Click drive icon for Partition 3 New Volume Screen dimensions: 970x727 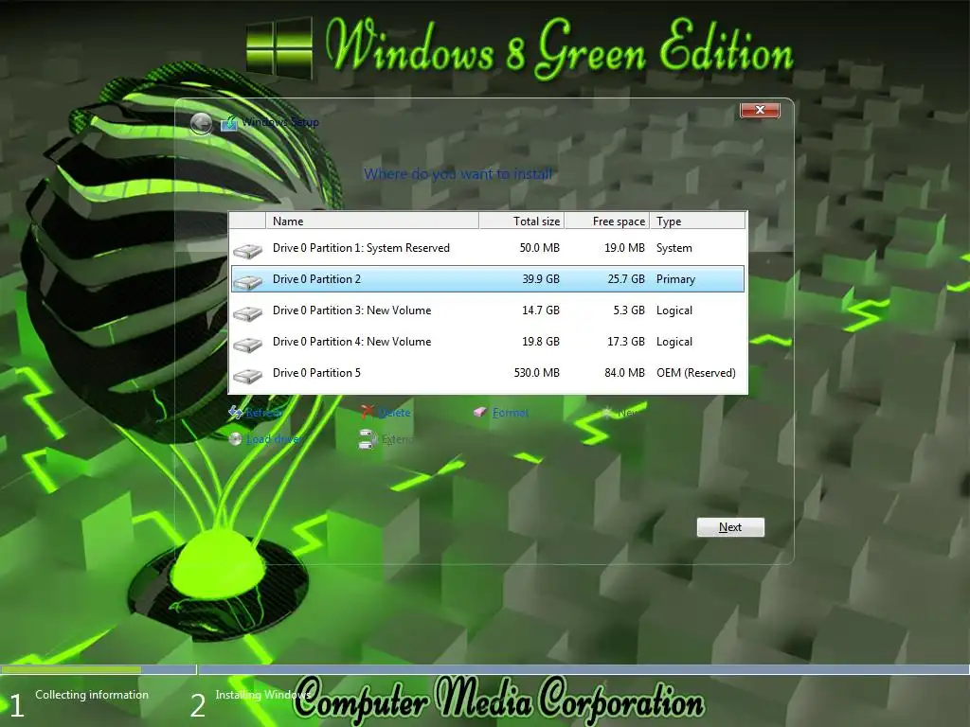[247, 313]
